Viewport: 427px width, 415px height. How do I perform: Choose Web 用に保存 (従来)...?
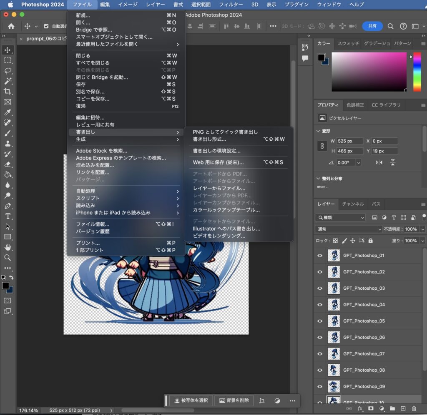click(218, 162)
